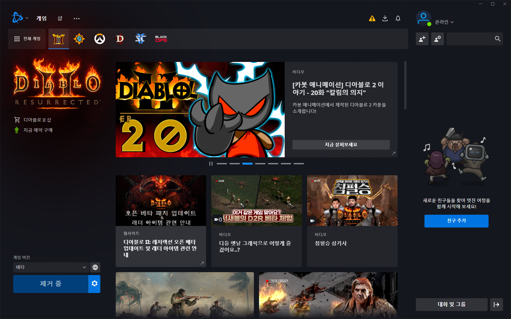The width and height of the screenshot is (511, 319).
Task: Click the region globe icon
Action: (95, 267)
